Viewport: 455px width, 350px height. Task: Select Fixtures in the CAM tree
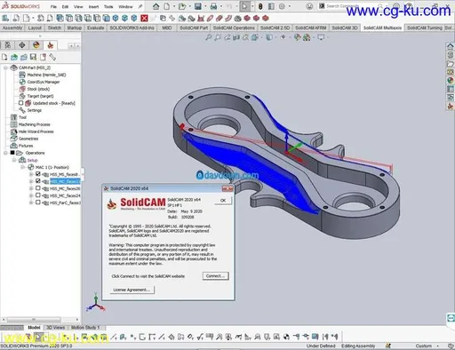point(26,146)
